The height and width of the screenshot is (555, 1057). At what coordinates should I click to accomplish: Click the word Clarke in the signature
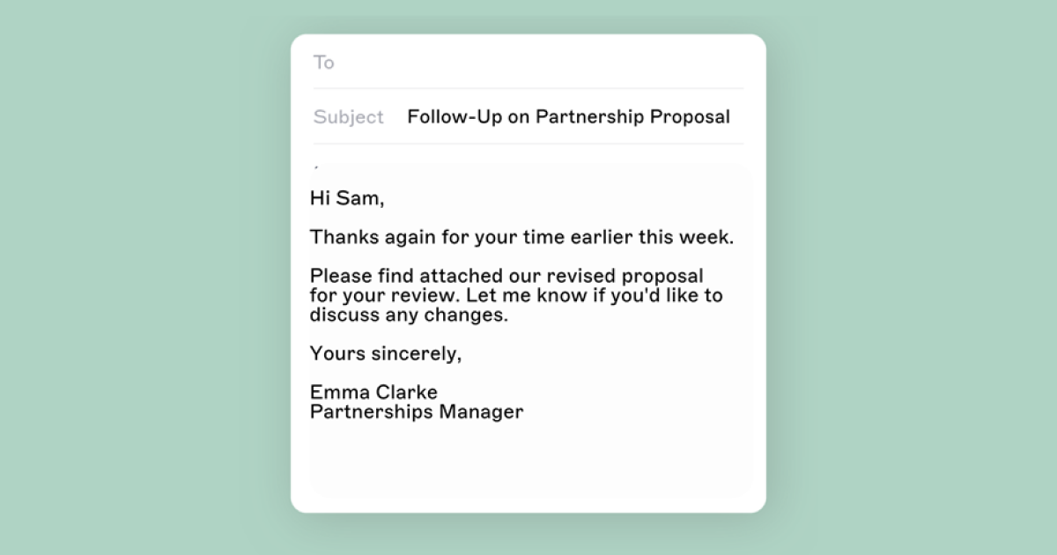click(406, 392)
